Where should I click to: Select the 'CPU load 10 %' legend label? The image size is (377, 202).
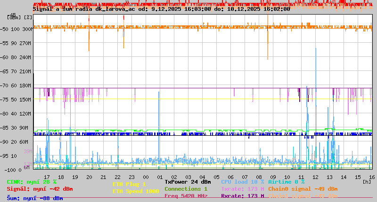coord(243,182)
